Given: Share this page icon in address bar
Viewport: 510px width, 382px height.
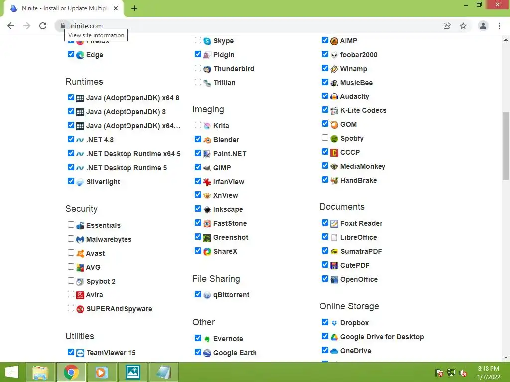Looking at the screenshot, I should [x=447, y=26].
